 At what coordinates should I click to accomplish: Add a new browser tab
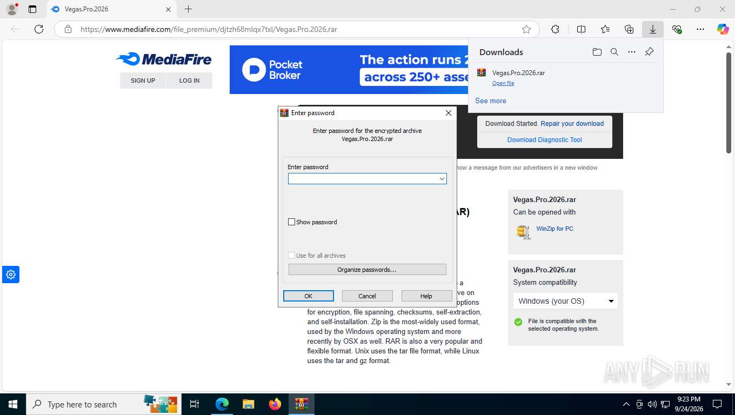(188, 9)
